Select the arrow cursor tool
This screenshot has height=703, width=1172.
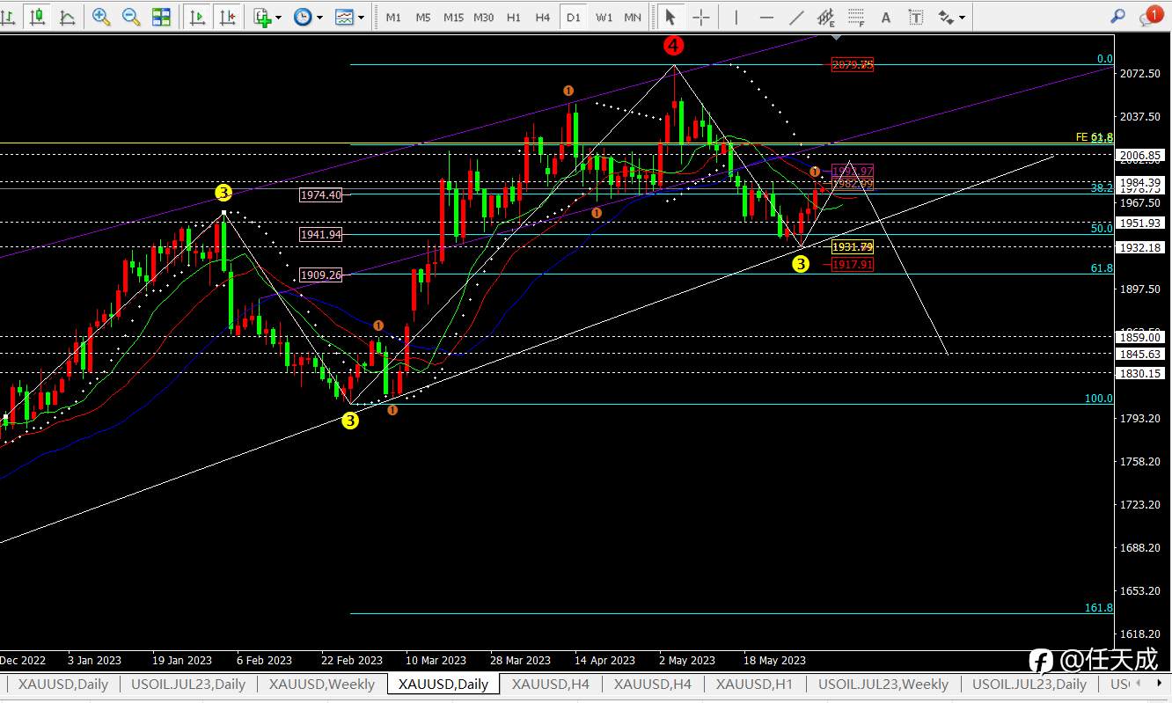(671, 17)
